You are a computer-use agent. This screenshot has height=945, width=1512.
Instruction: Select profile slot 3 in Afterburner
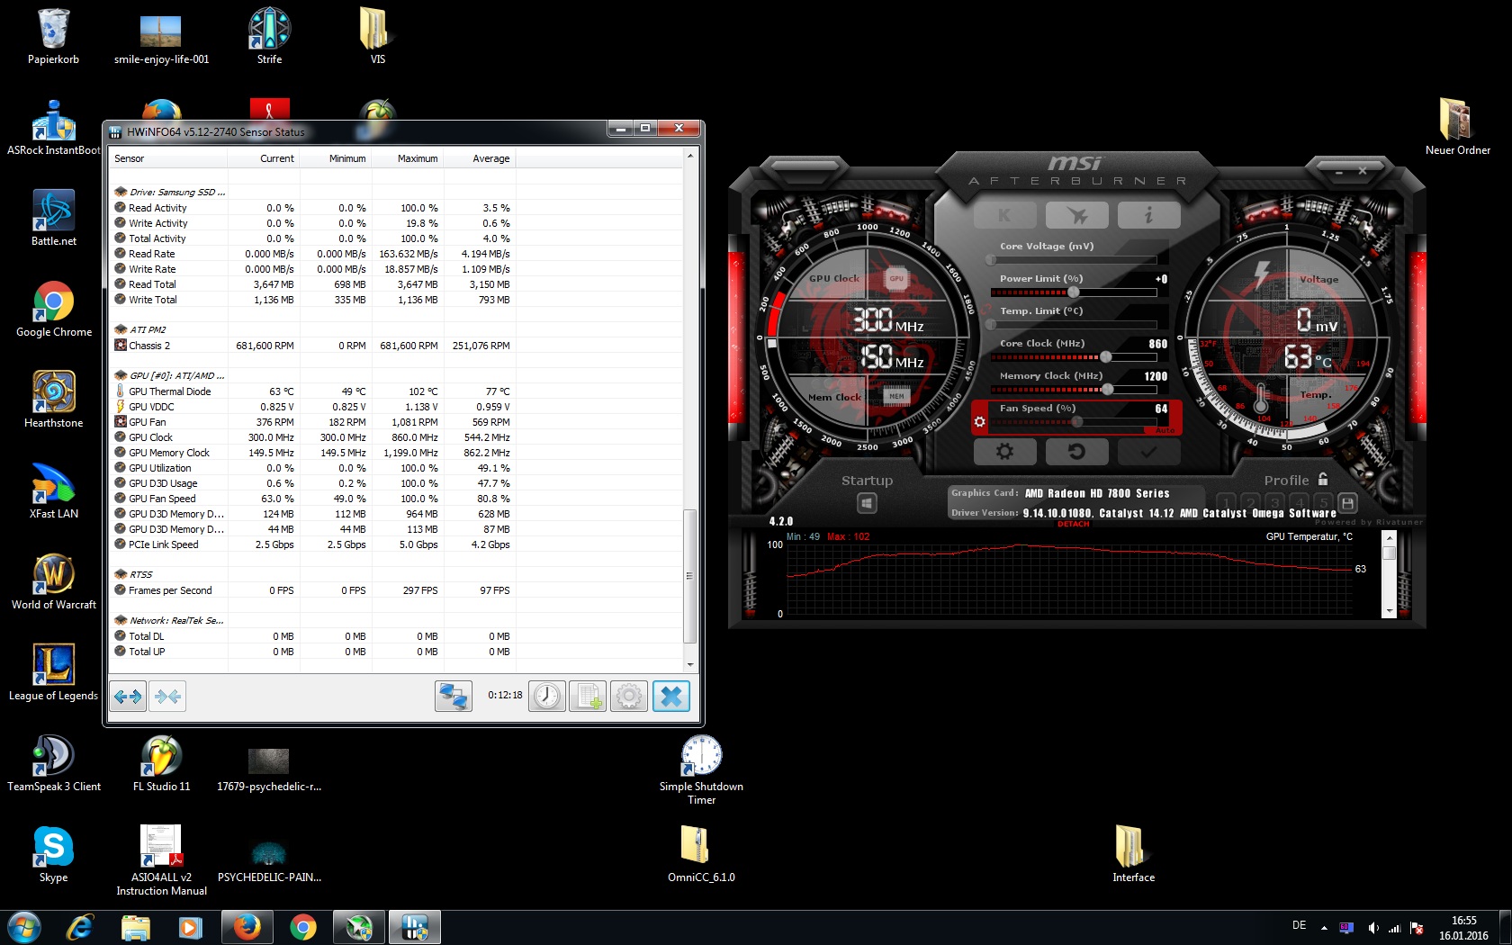[x=1274, y=503]
